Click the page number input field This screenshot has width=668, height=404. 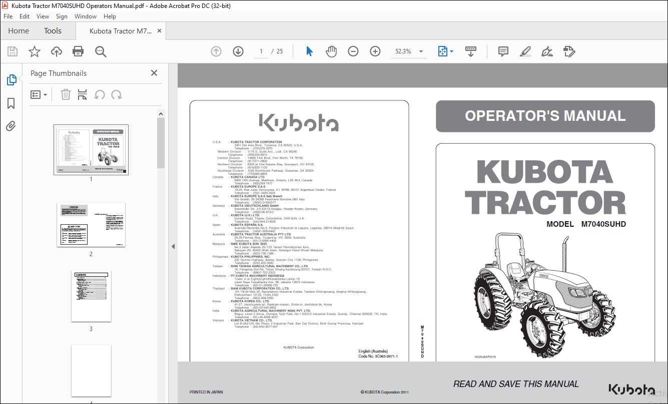261,51
